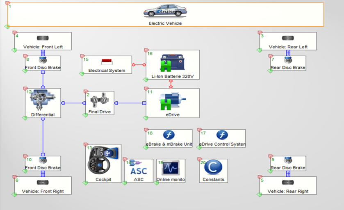This screenshot has height=210, width=344.
Task: Click the eBrake & mBrake Unit function icon
Action: click(x=169, y=135)
